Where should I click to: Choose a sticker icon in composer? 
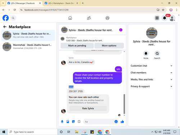(x=73, y=122)
